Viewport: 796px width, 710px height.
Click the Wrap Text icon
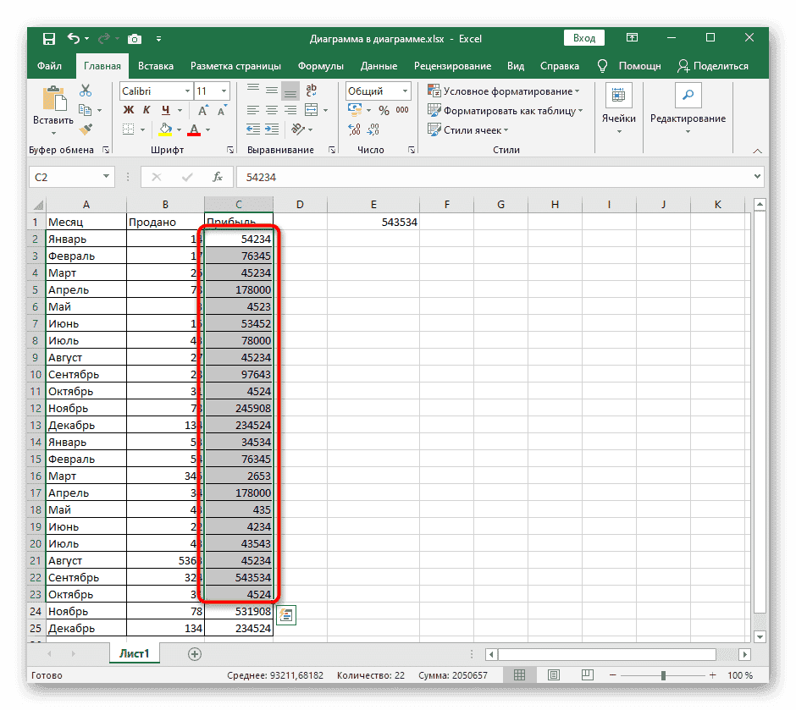pyautogui.click(x=312, y=91)
